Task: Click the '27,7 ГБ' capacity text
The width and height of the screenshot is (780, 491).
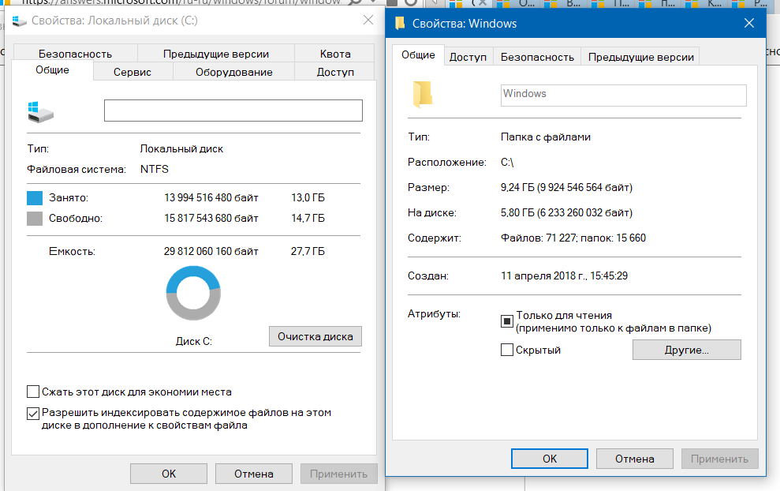Action: point(308,252)
